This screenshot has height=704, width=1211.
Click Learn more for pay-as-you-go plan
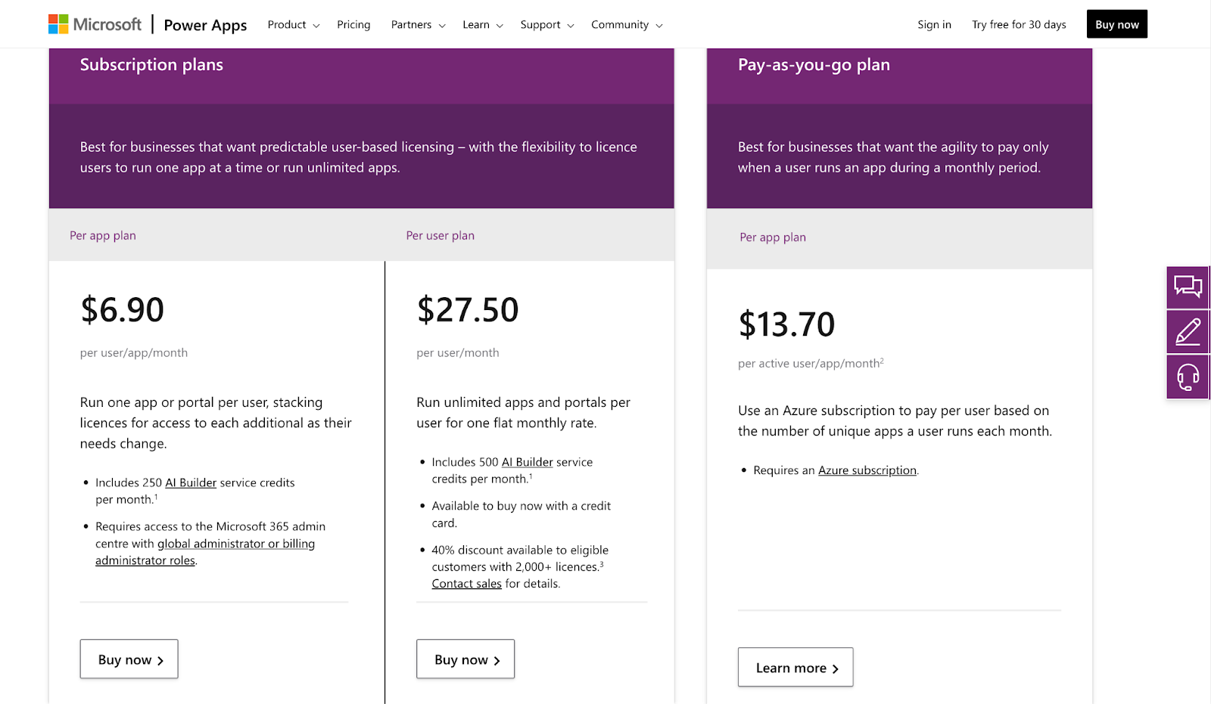click(795, 668)
